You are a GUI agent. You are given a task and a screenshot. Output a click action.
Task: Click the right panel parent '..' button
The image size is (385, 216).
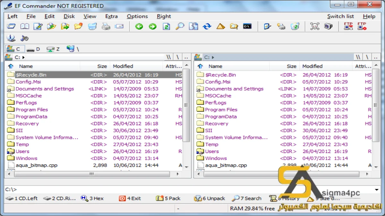[376, 57]
